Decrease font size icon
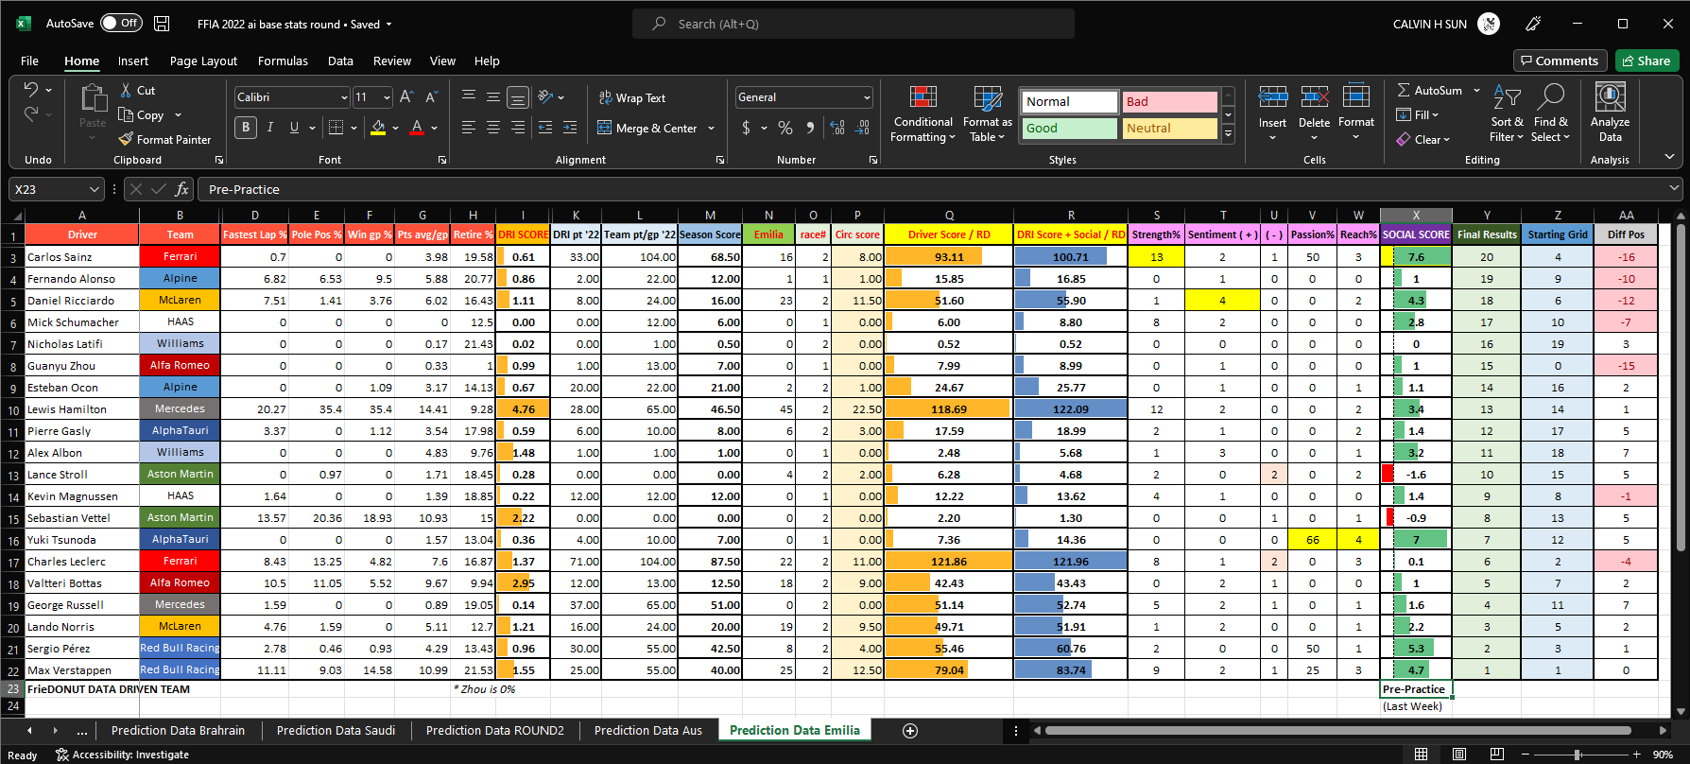1690x764 pixels. [431, 96]
